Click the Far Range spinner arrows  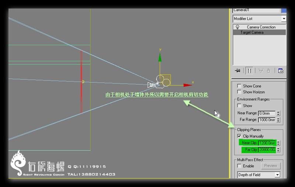pos(278,120)
